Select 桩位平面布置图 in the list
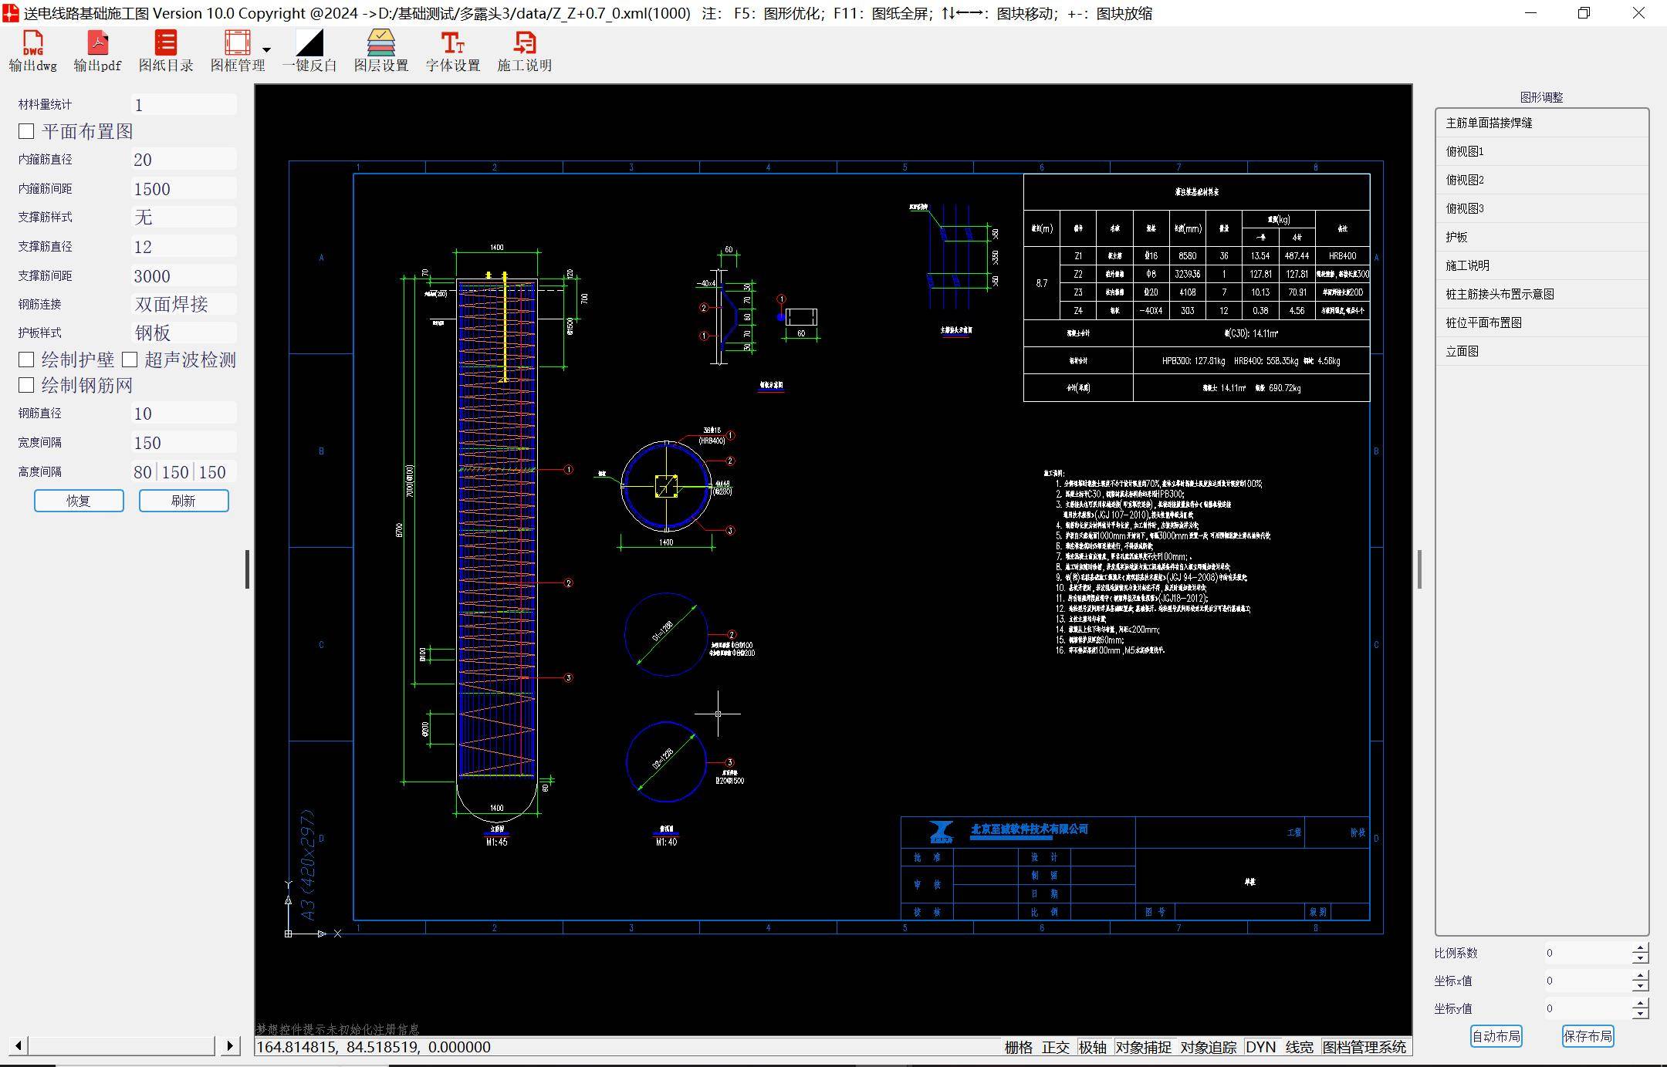This screenshot has height=1067, width=1667. [1483, 322]
